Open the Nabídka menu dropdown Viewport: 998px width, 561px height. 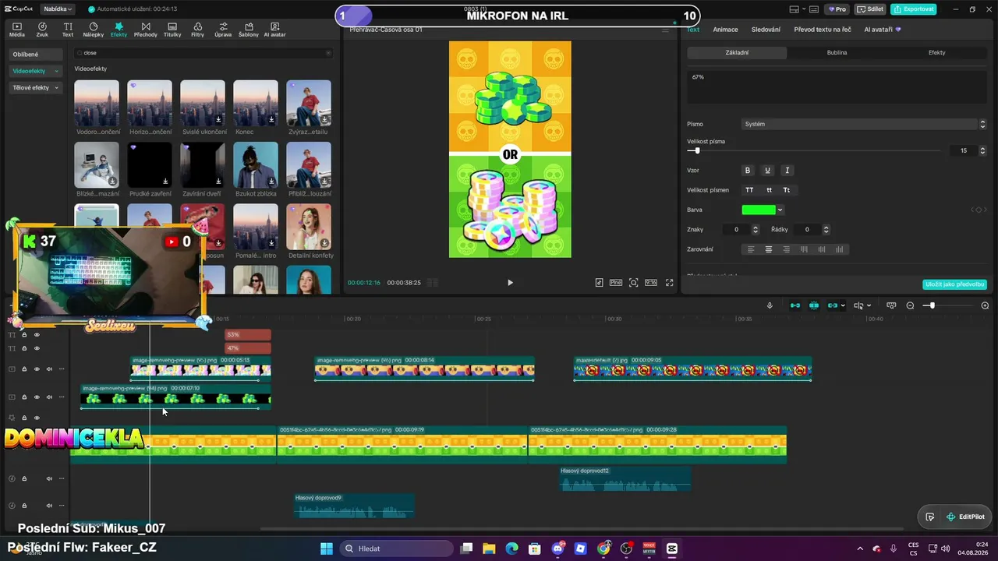tap(58, 9)
